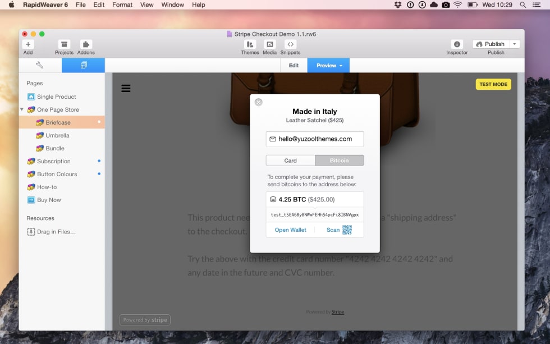This screenshot has width=550, height=344.
Task: Open the Apple menu
Action: coord(12,4)
